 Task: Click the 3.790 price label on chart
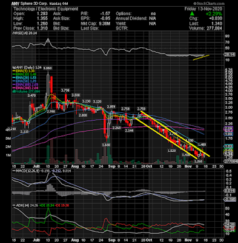[66, 90]
